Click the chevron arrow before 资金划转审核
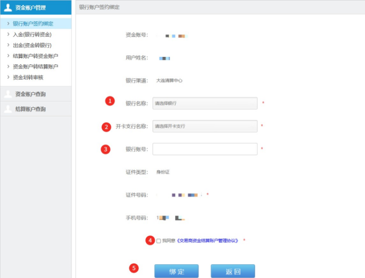Viewport: 365px width, 278px height. click(x=8, y=77)
